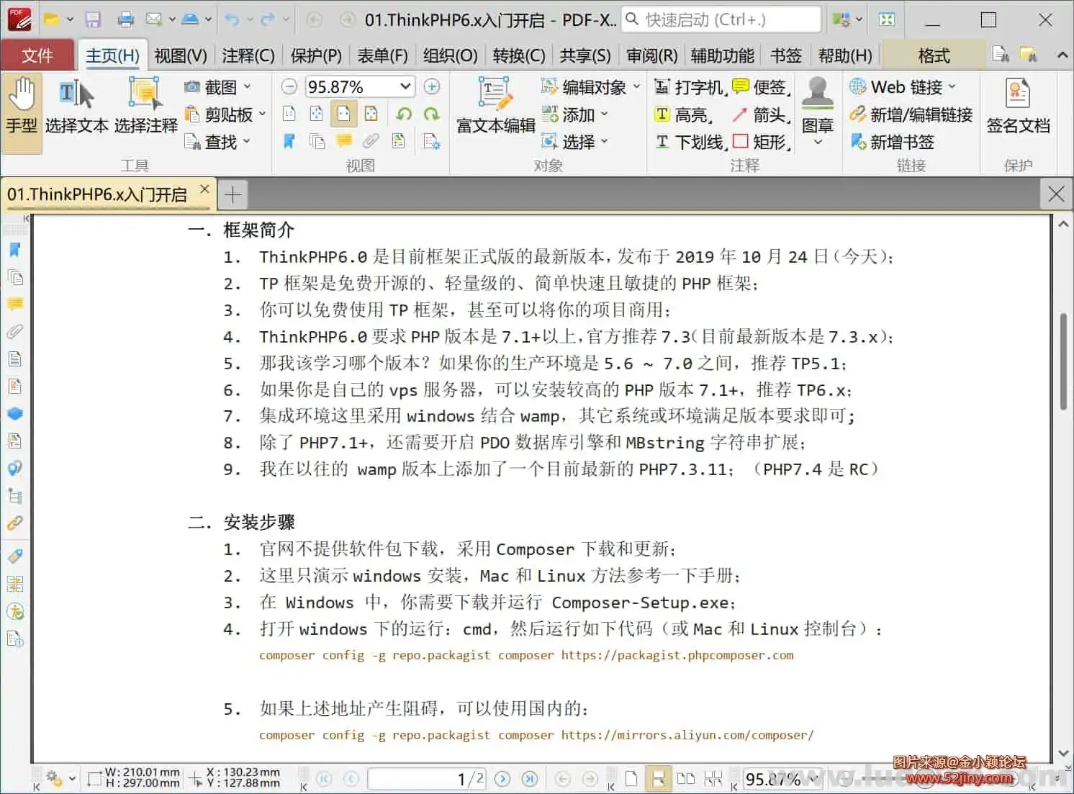The height and width of the screenshot is (794, 1074).
Task: Open the 书签 ribbon tab
Action: pos(786,55)
